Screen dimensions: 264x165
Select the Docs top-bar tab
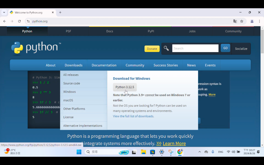pos(110,31)
